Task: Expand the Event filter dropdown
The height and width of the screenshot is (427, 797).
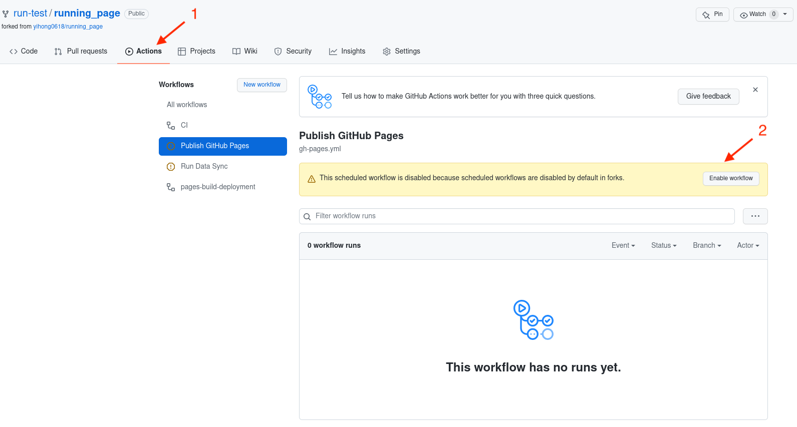Action: 623,245
